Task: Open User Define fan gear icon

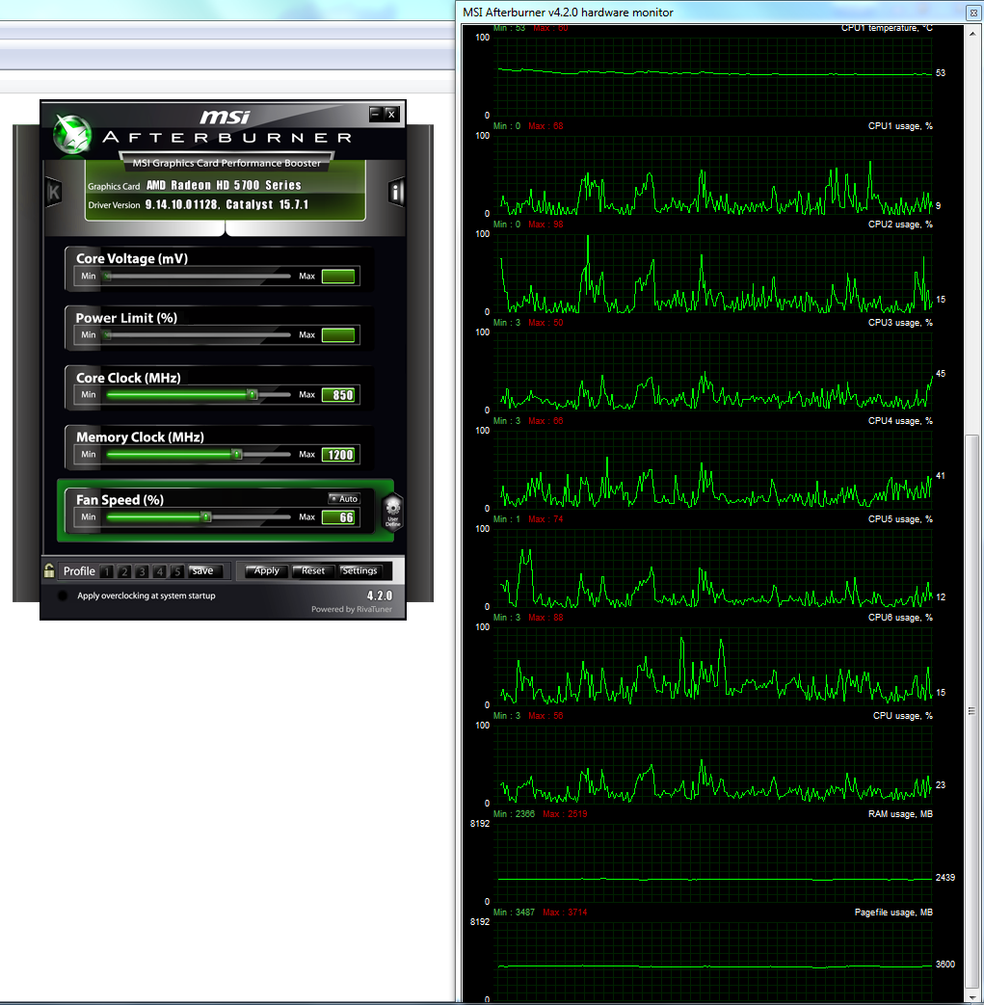Action: coord(392,512)
